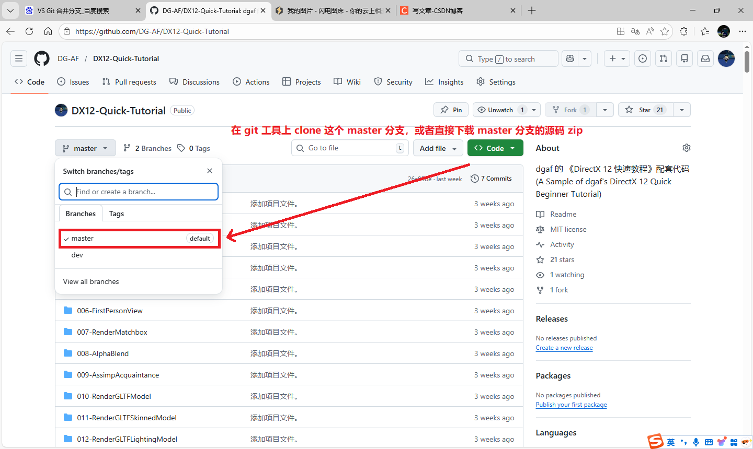The height and width of the screenshot is (449, 753).
Task: Open the About settings gear icon
Action: tap(687, 148)
